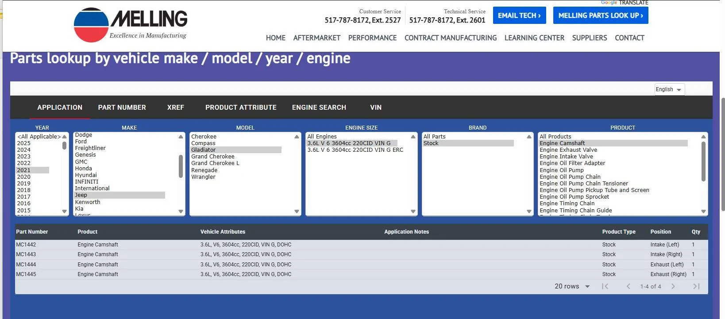Click the Melling Parts Look Up button
This screenshot has height=319, width=725.
601,15
